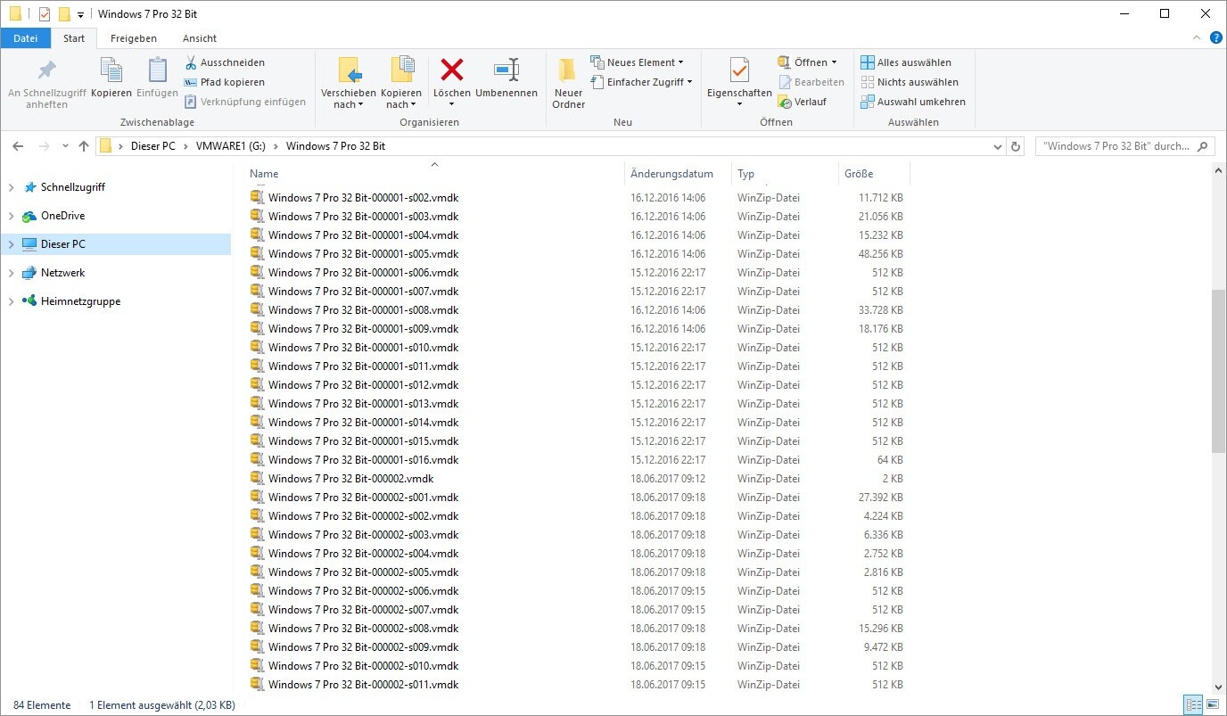The image size is (1227, 716).
Task: Open the Datei menu tab
Action: coord(26,38)
